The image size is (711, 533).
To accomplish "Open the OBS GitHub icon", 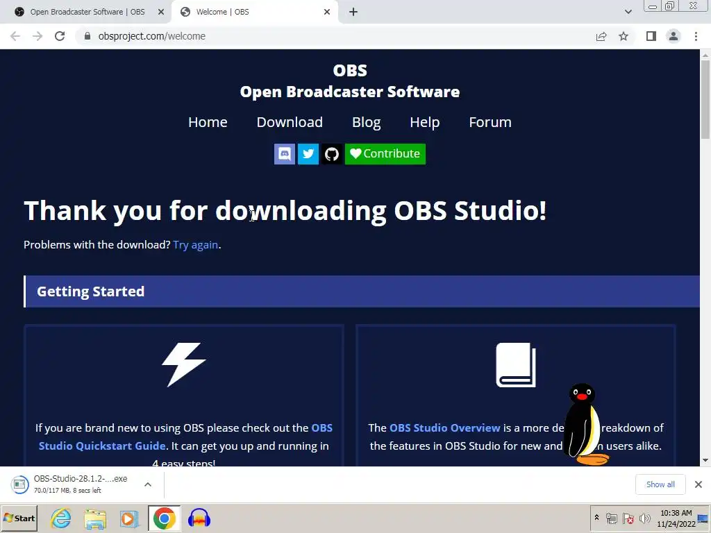I will 332,154.
